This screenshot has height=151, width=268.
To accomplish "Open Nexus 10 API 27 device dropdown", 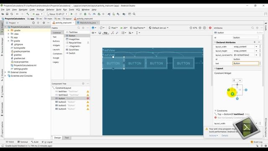I will coord(57,14).
